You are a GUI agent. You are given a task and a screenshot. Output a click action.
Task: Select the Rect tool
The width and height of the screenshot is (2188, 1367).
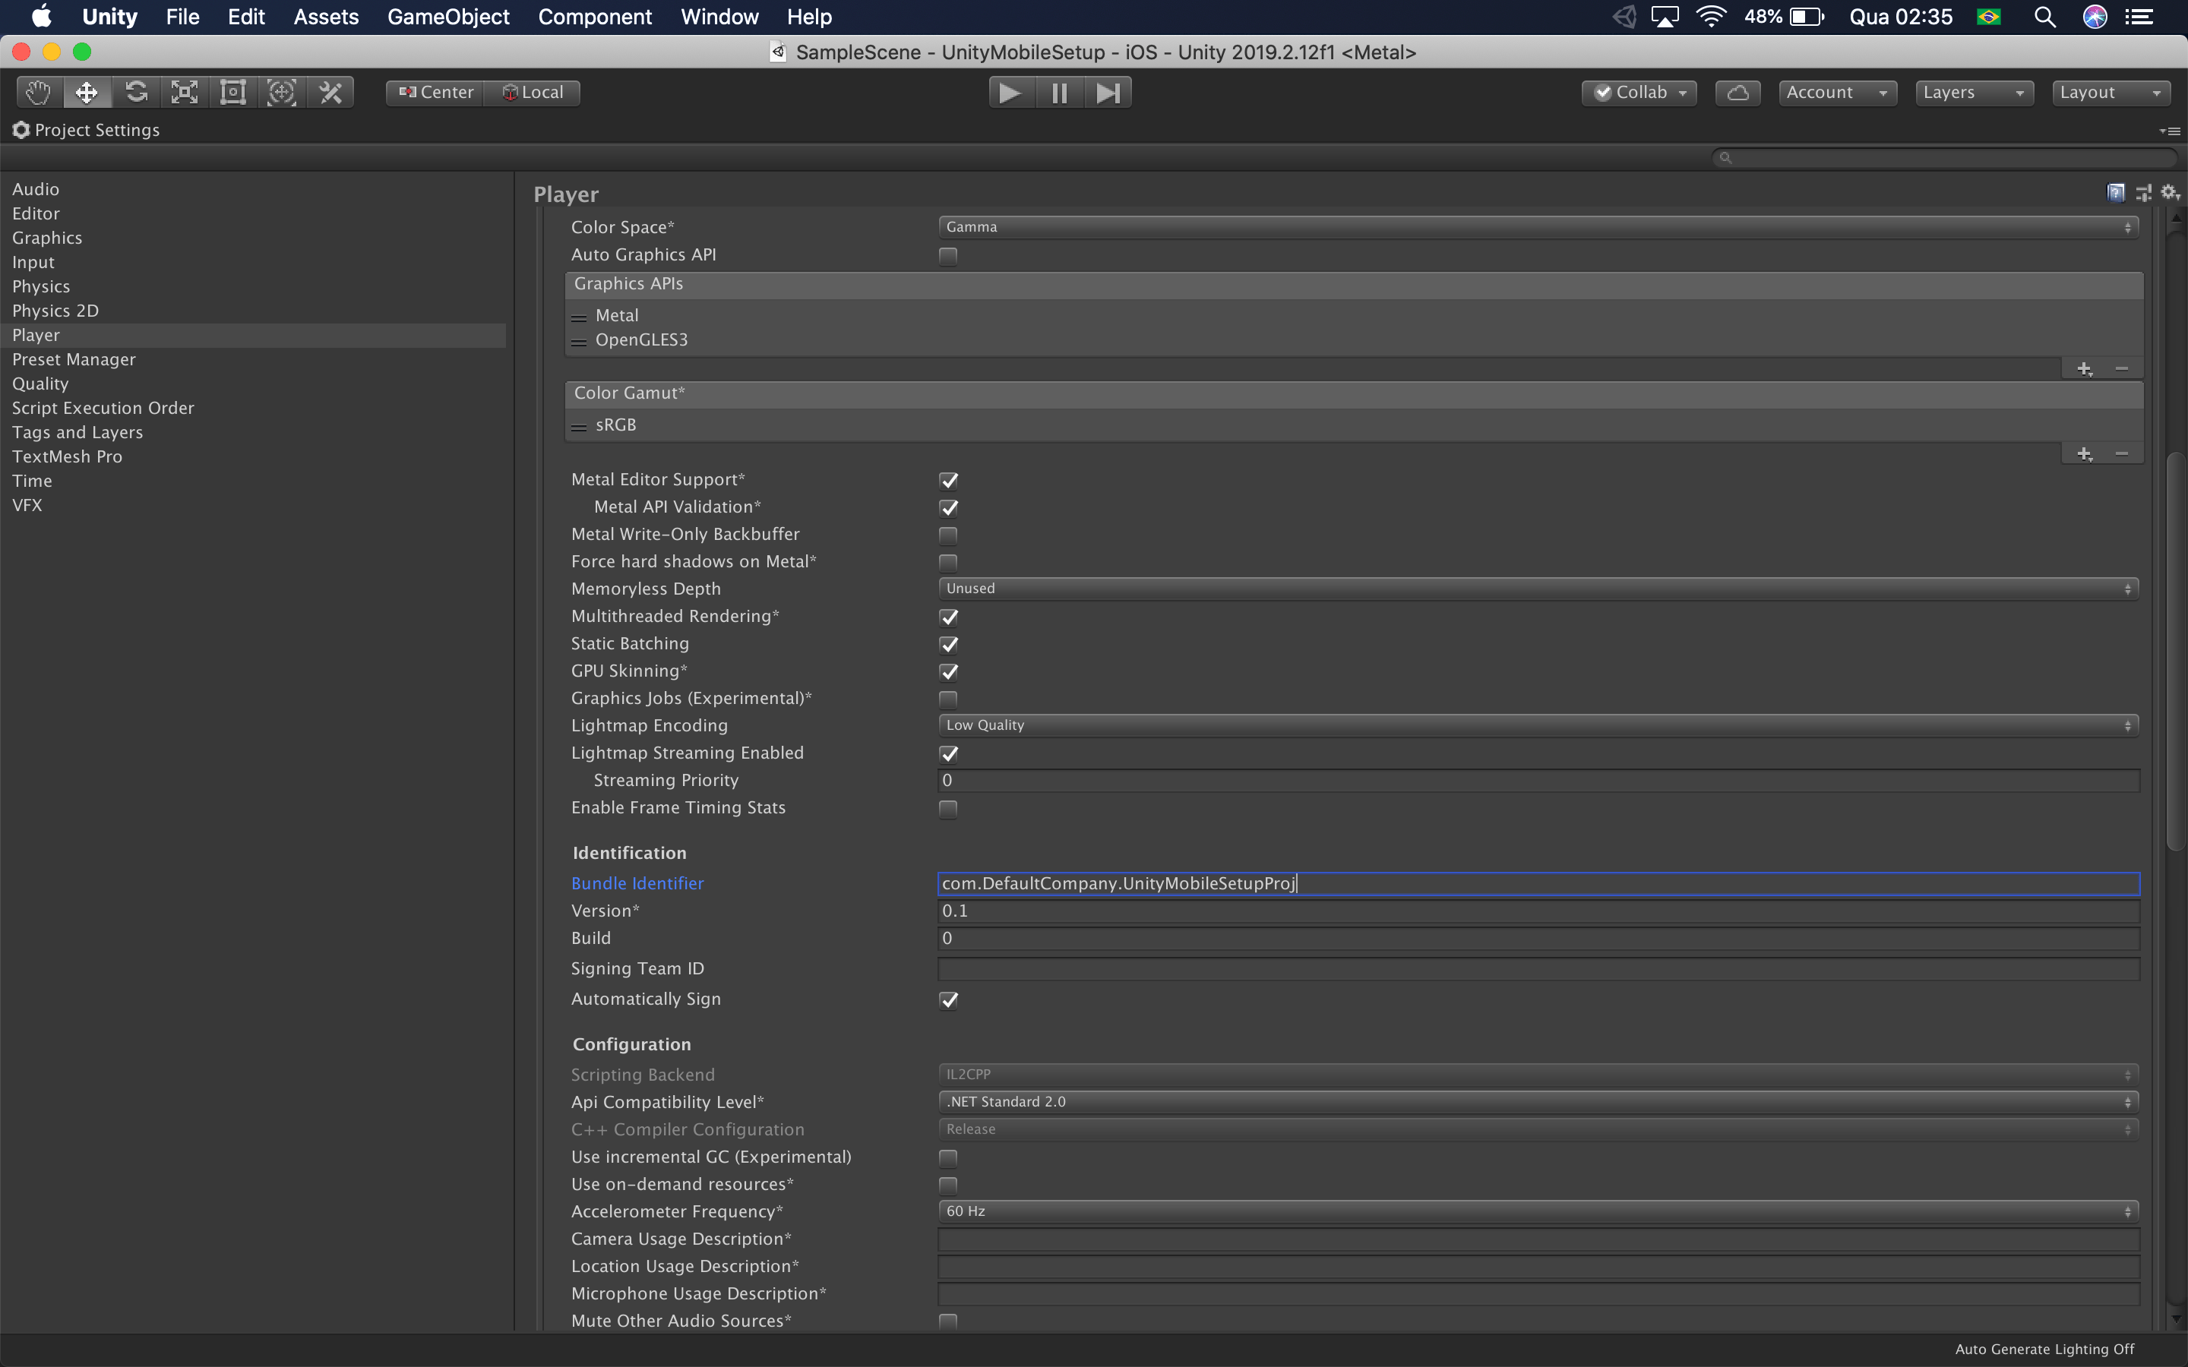coord(233,92)
